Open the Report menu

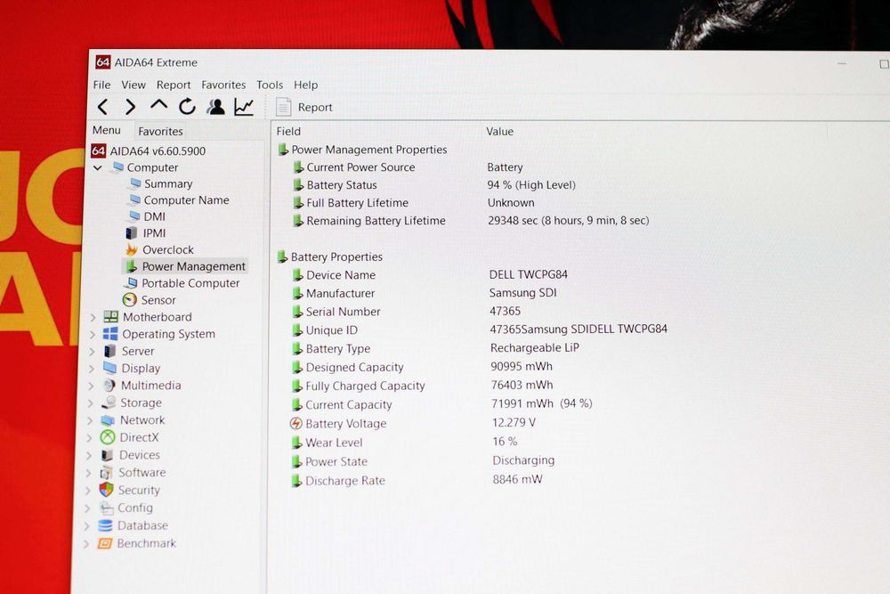tap(174, 85)
